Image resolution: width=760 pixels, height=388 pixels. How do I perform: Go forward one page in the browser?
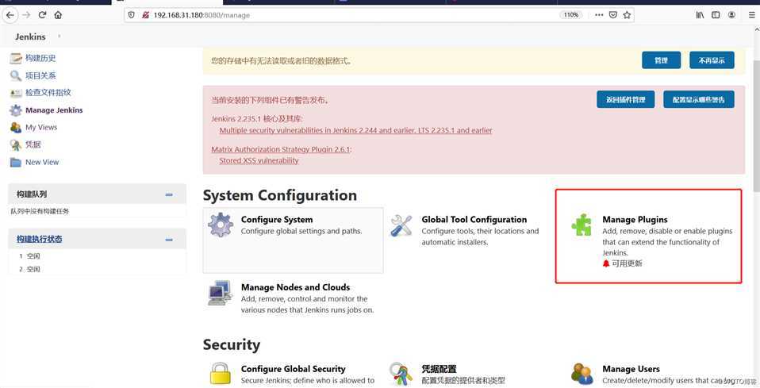(26, 15)
